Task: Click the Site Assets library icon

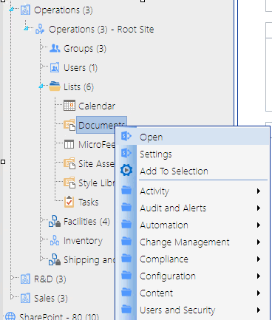Action: [x=69, y=163]
